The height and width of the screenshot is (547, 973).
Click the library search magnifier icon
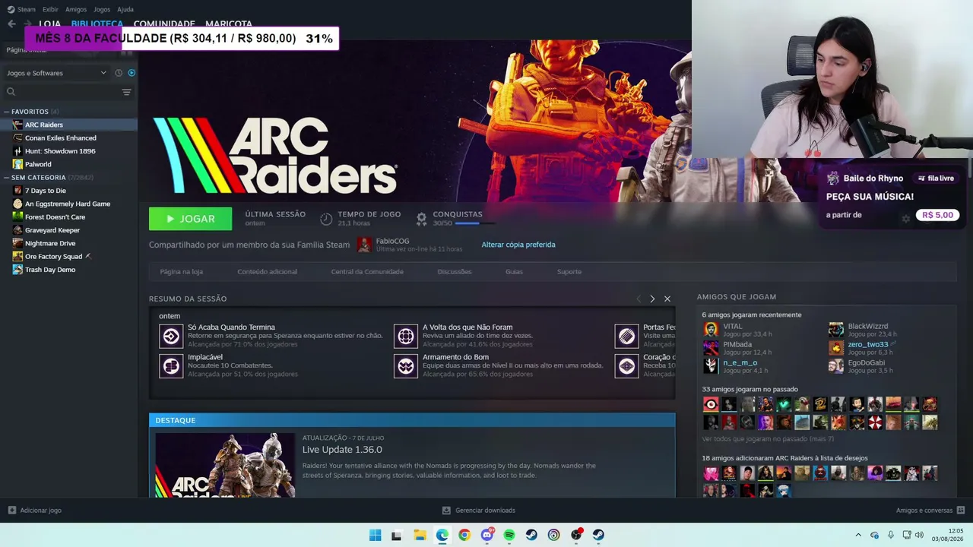[11, 92]
